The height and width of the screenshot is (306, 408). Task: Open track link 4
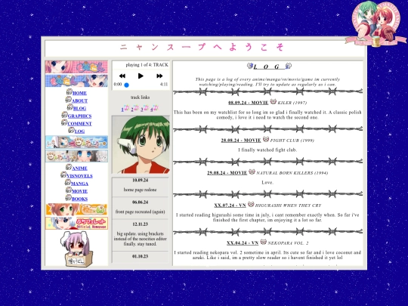(151, 110)
